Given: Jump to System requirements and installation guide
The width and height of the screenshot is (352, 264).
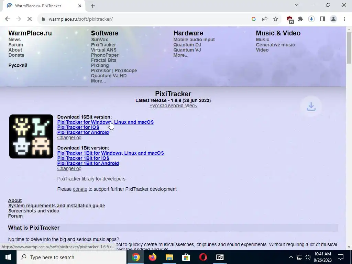Looking at the screenshot, I should point(57,206).
